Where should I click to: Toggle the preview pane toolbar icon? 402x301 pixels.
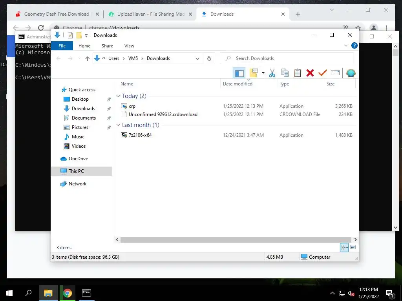(239, 73)
